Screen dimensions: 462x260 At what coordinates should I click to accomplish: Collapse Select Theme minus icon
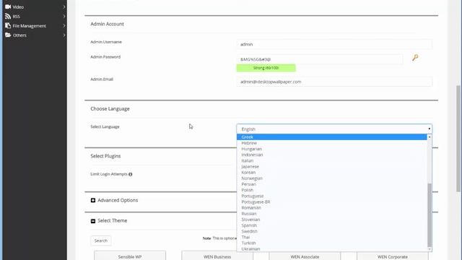click(93, 221)
